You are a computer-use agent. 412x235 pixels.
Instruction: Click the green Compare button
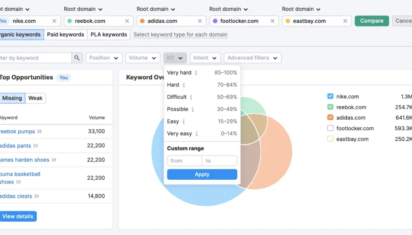[x=372, y=21]
